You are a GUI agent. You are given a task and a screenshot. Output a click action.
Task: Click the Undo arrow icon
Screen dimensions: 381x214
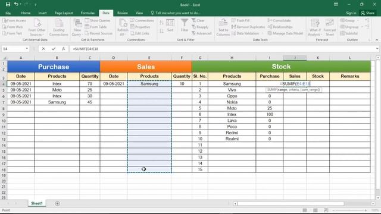[16, 4]
